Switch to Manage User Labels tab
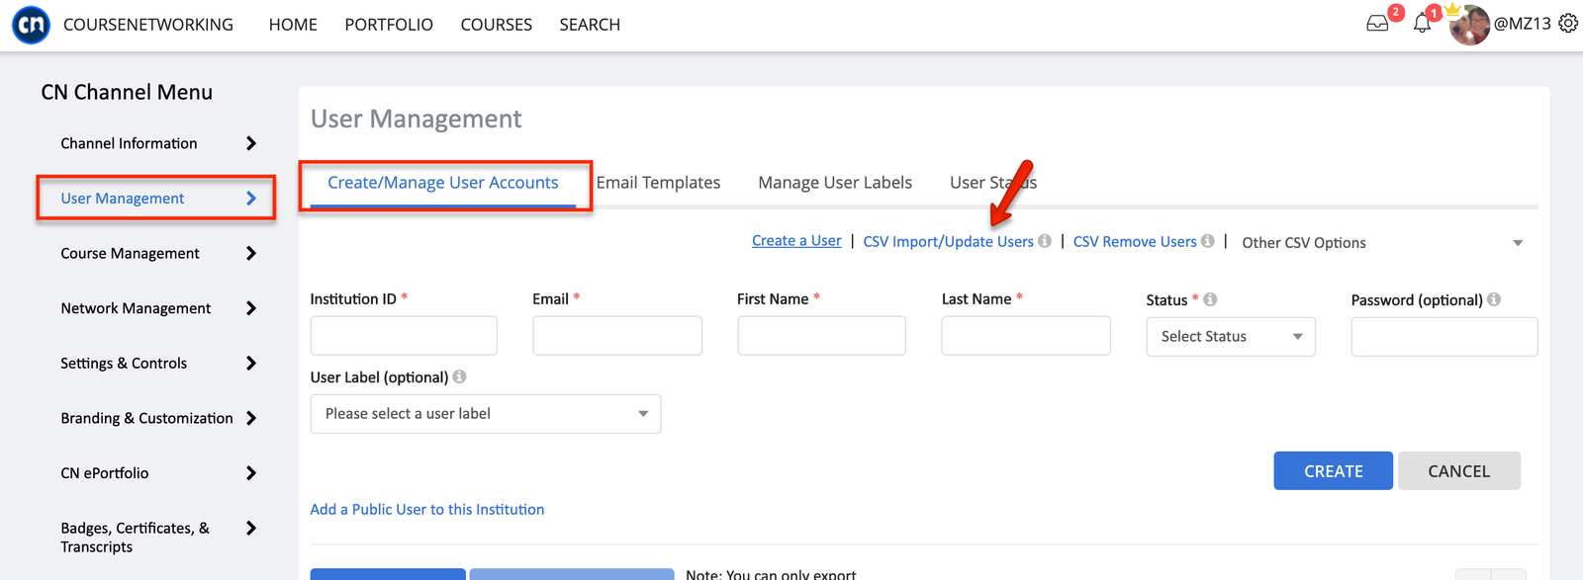 [835, 183]
